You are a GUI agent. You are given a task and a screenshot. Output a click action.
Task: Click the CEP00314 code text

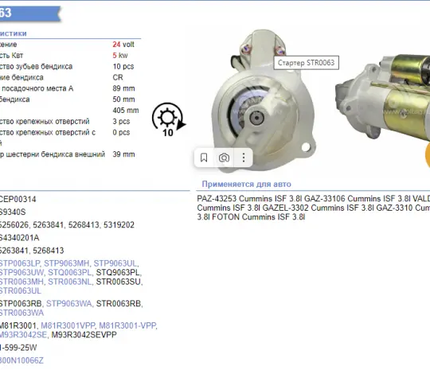point(18,199)
